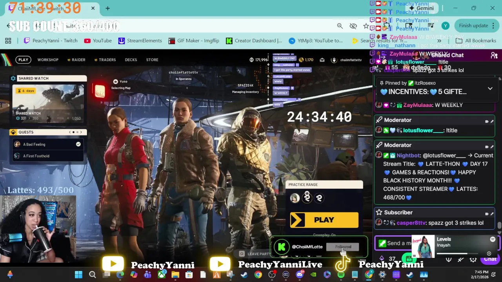Open the in-game mail envelope icon
Screen dimensions: 502x282
click(322, 60)
